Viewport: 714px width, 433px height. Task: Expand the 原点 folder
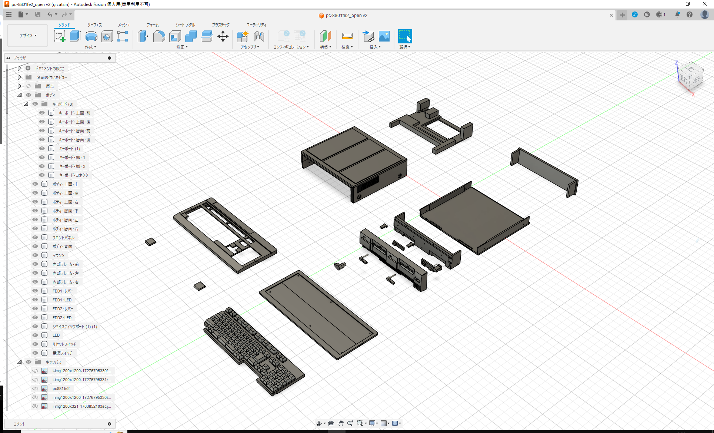point(19,86)
